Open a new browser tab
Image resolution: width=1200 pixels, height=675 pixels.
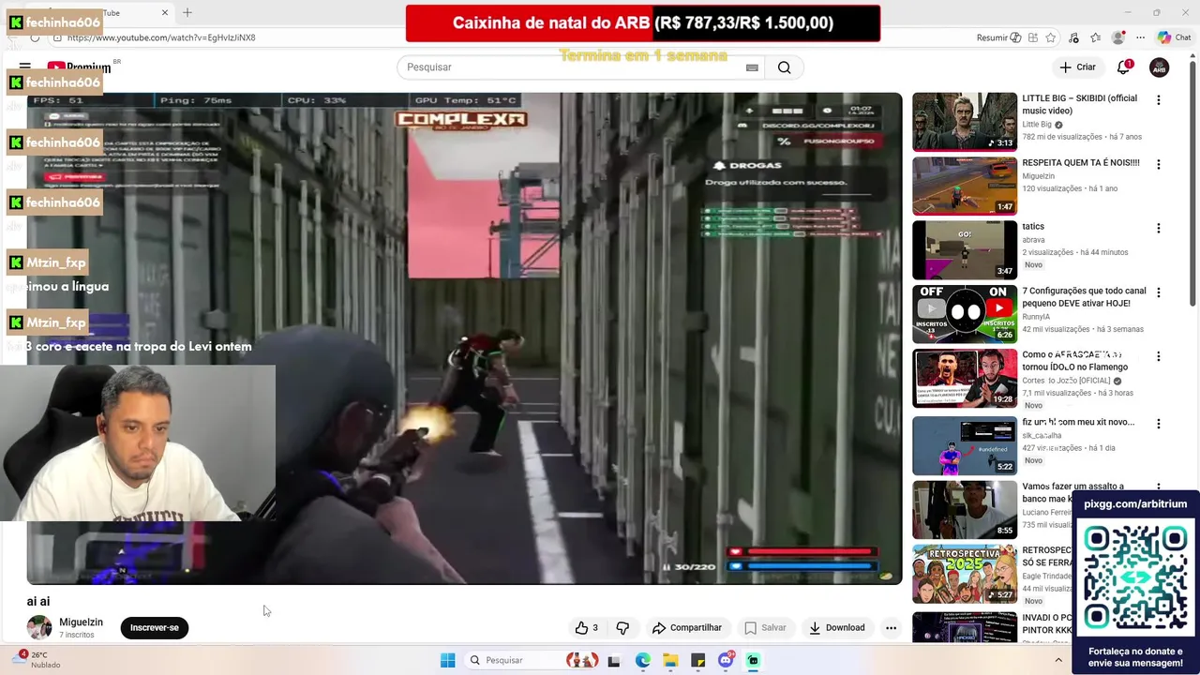(x=187, y=12)
